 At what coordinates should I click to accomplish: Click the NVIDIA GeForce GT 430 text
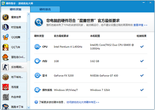click(104, 75)
